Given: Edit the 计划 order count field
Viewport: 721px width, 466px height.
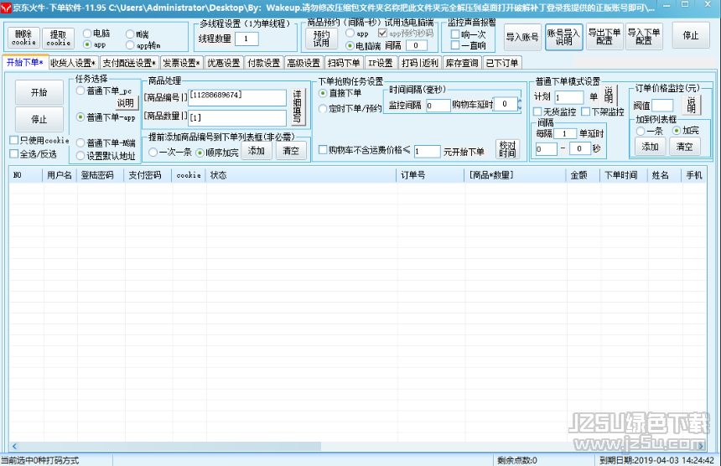Looking at the screenshot, I should point(568,97).
